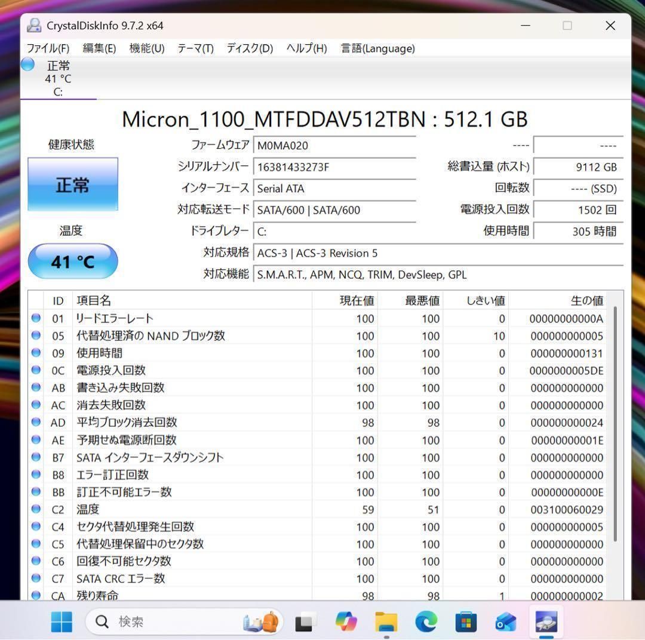Click the 41°C temperature gauge
This screenshot has width=645, height=640.
pyautogui.click(x=72, y=261)
